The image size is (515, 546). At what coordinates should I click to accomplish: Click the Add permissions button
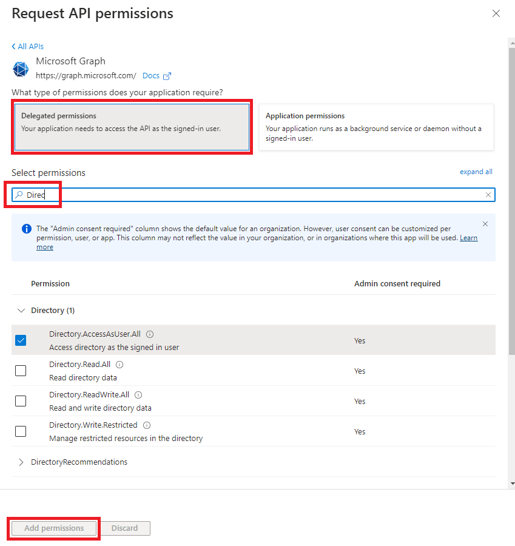[x=54, y=528]
